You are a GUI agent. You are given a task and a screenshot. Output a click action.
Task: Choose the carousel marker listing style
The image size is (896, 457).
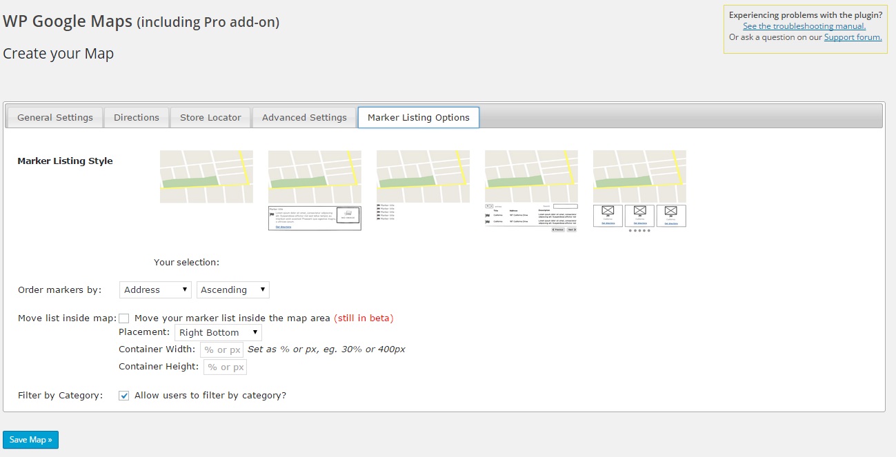639,190
